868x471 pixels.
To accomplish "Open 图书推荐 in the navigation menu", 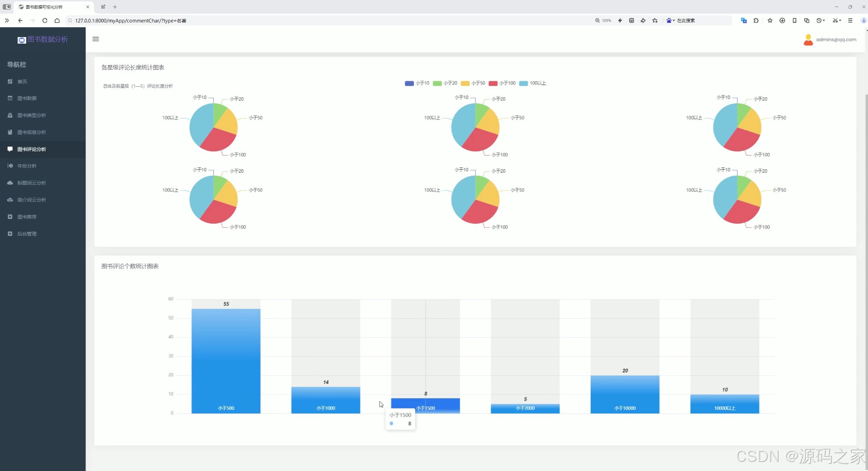I will click(x=27, y=217).
